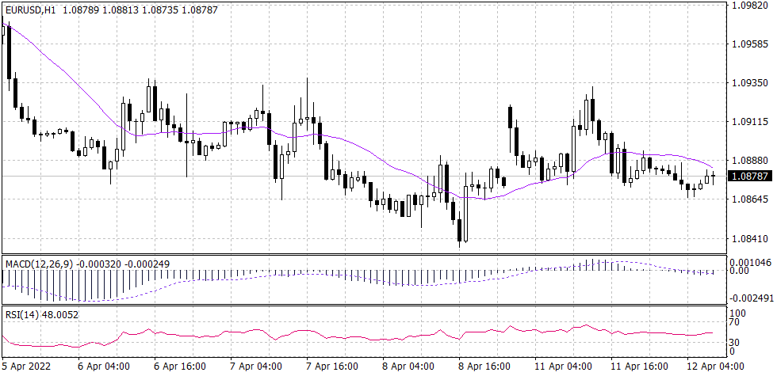Click the 1.09115 price scale value
Viewport: 777px width, 376px height.
[750, 122]
